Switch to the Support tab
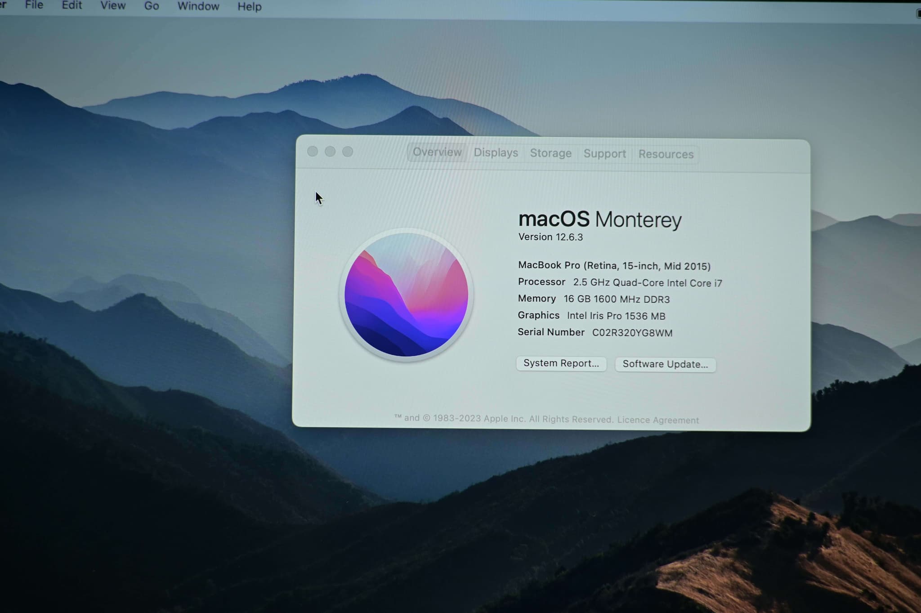This screenshot has width=921, height=613. [x=604, y=154]
